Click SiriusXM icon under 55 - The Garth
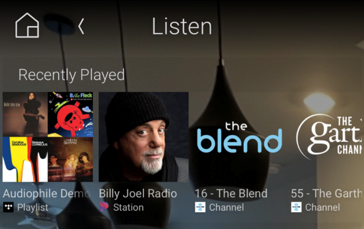The width and height of the screenshot is (364, 229). [296, 207]
